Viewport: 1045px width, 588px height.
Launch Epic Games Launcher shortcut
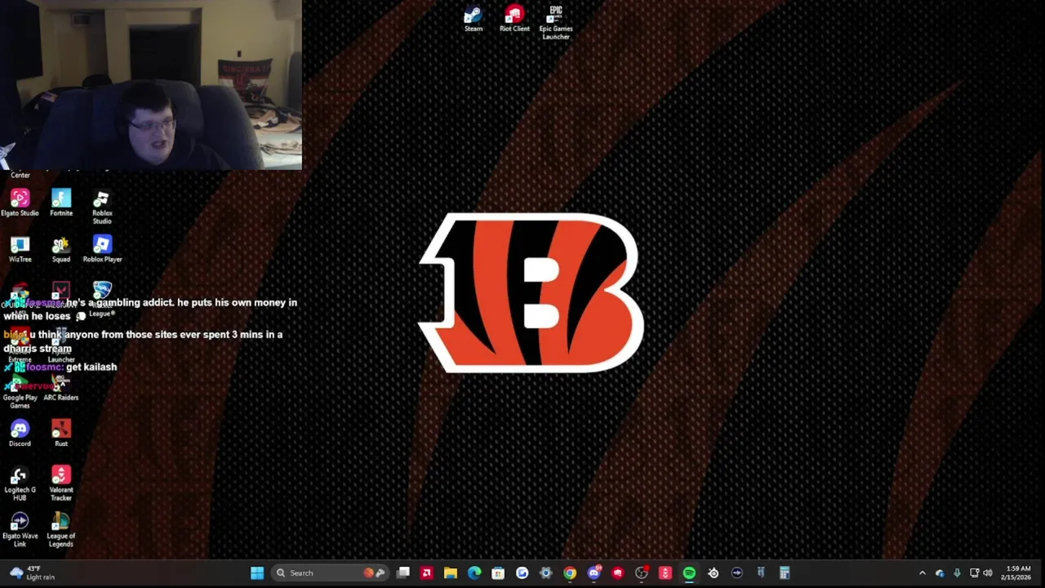(x=556, y=22)
